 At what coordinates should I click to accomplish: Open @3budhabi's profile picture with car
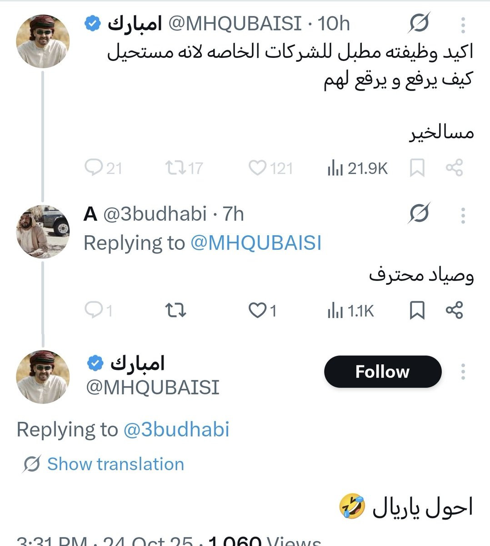[43, 231]
